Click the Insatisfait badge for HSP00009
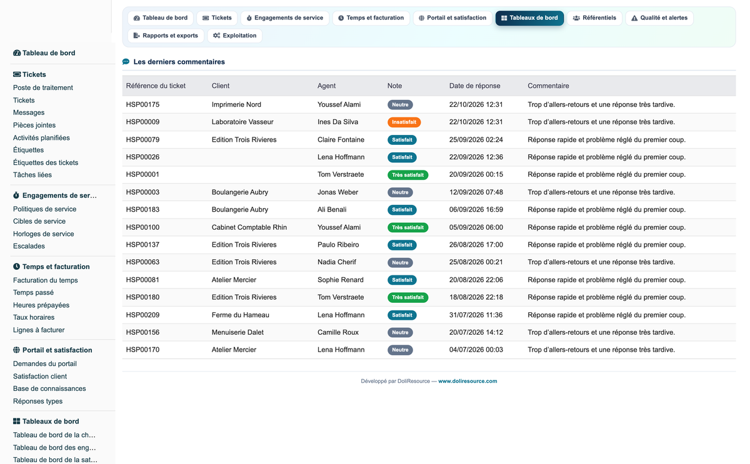 click(404, 122)
